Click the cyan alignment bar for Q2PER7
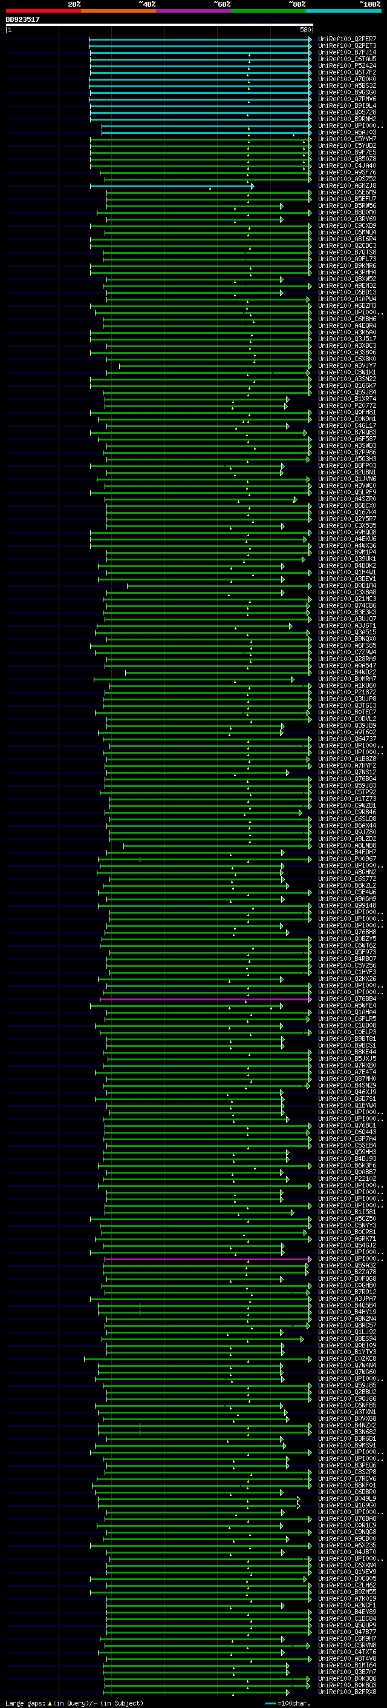Image resolution: width=387 pixels, height=1708 pixels. point(200,40)
